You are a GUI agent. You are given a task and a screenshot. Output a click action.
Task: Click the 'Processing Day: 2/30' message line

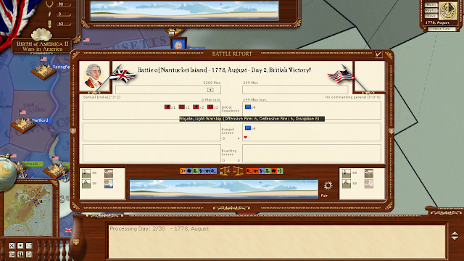pos(159,228)
